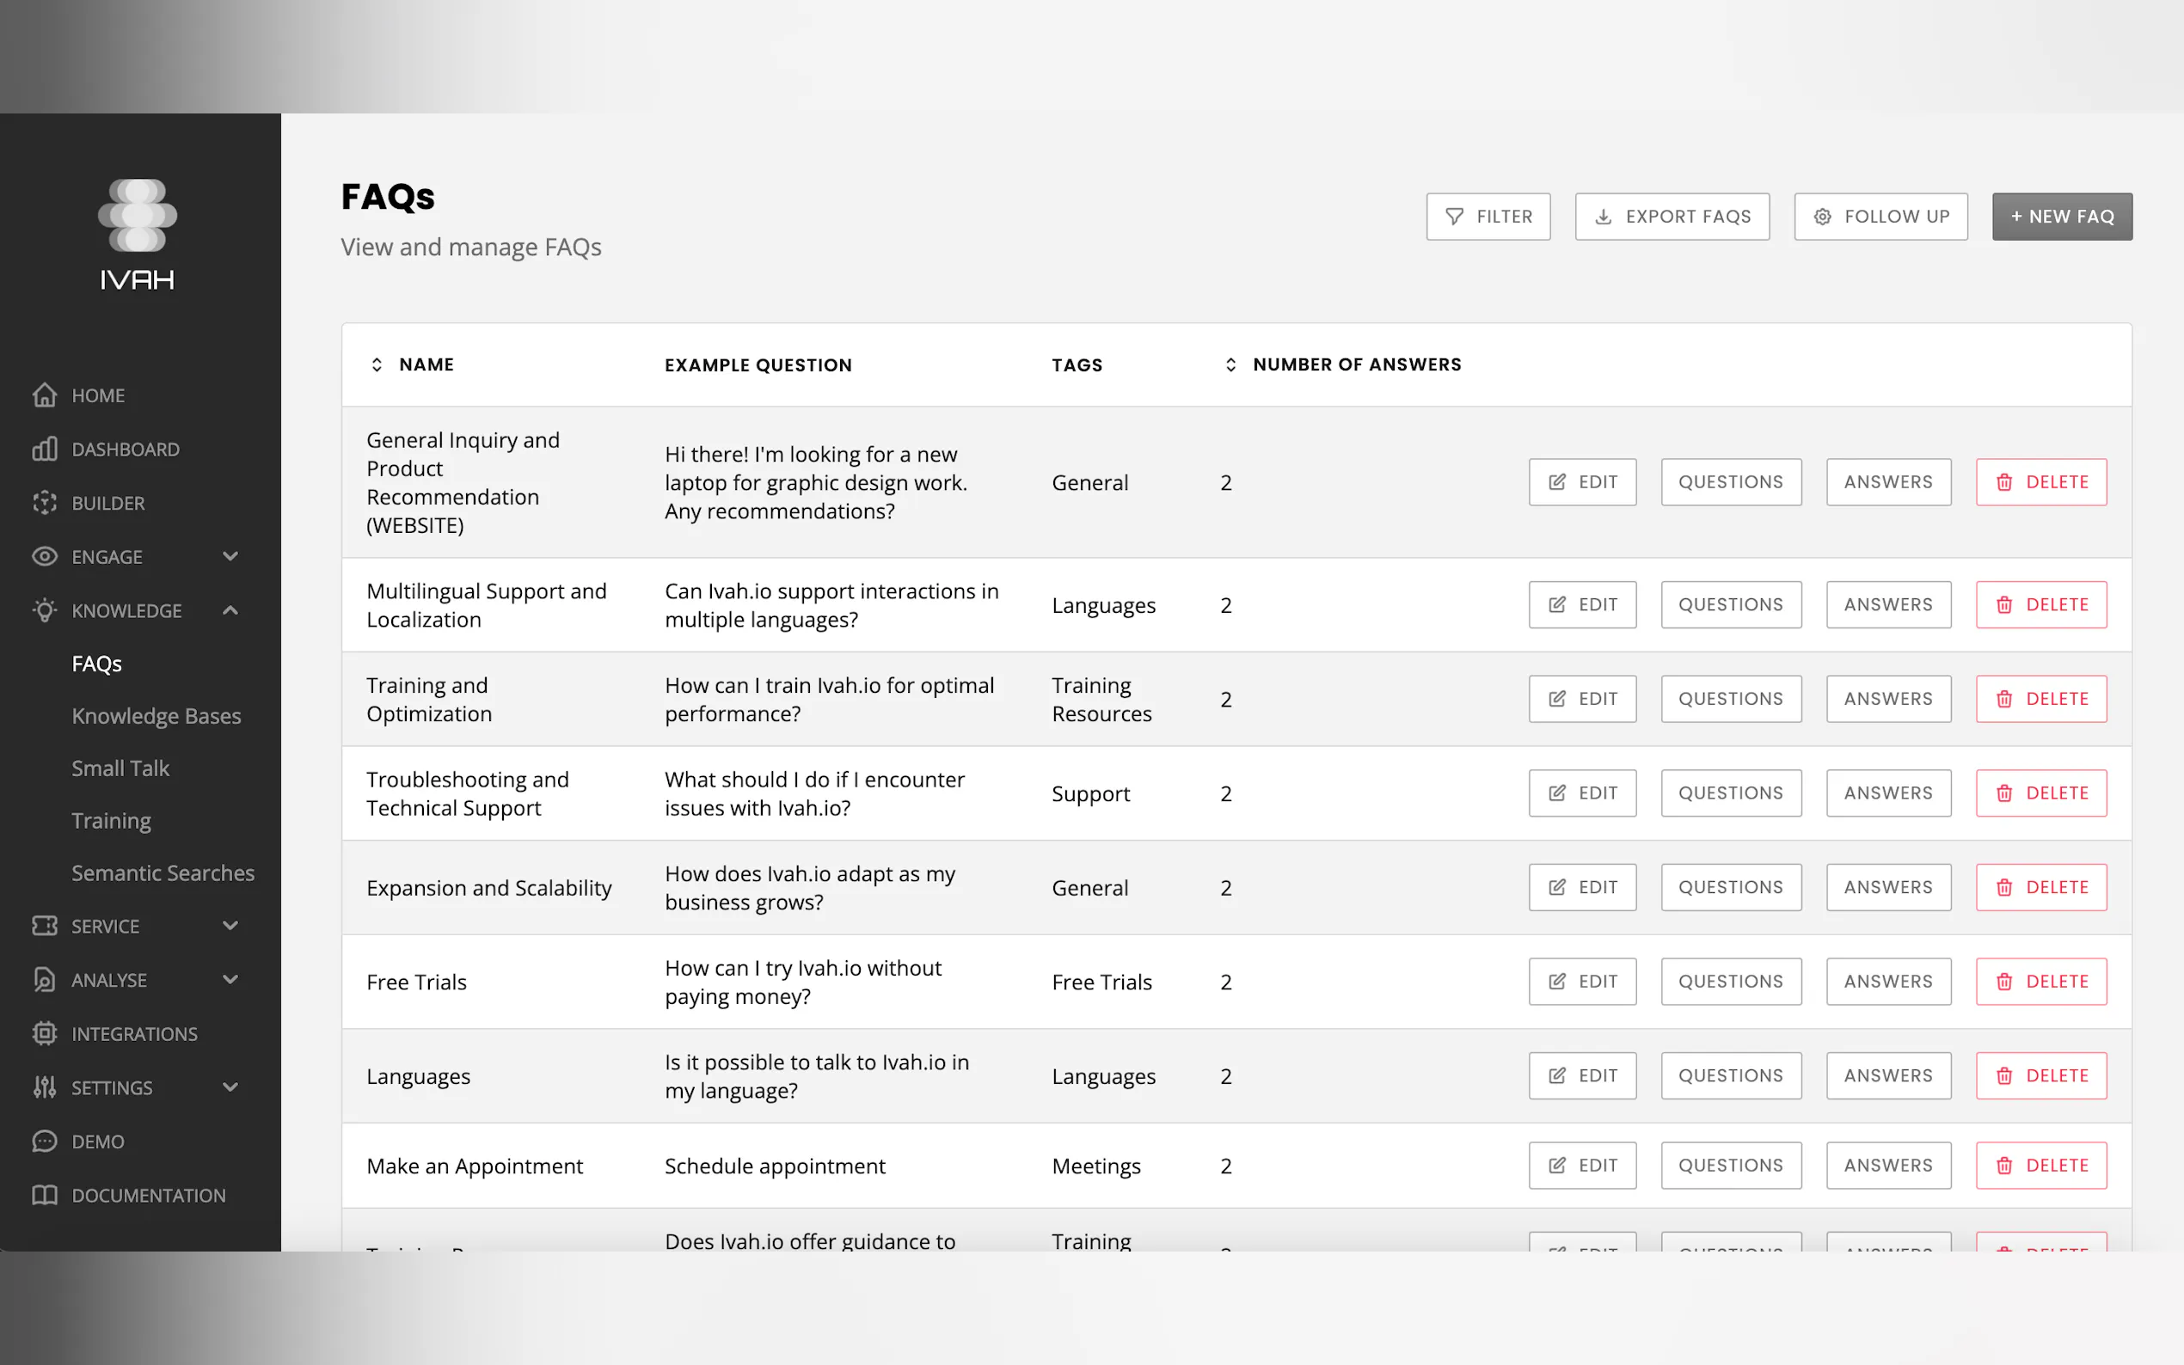Open Dashboard via bar chart icon
Viewport: 2184px width, 1365px height.
click(44, 449)
